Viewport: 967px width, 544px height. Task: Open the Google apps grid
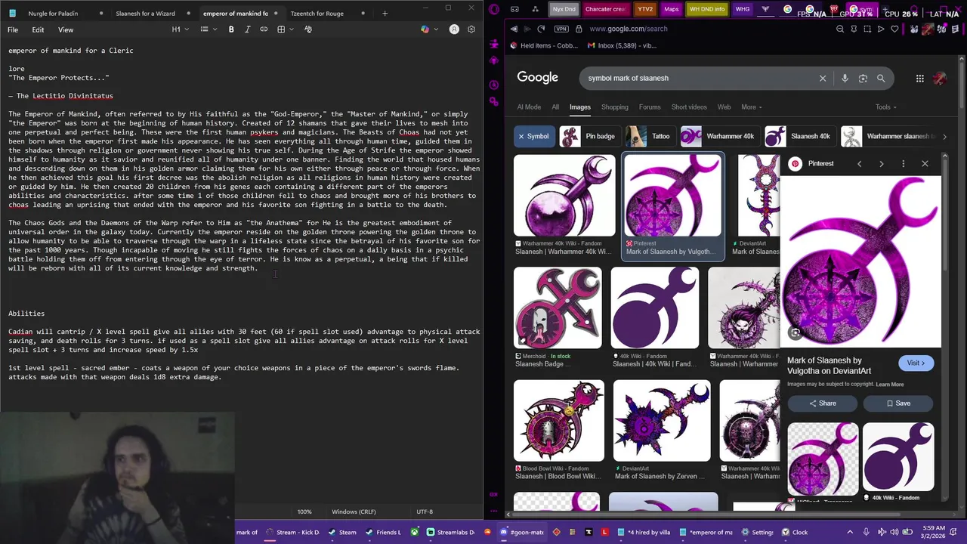919,78
